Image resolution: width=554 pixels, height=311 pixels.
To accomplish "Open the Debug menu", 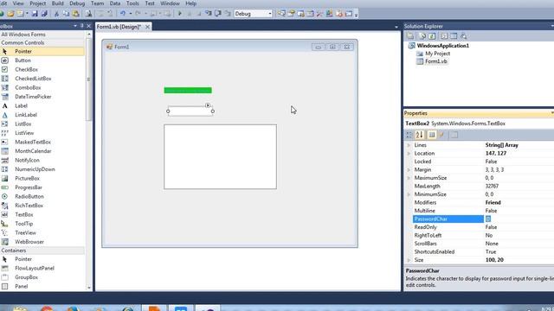I will [77, 3].
